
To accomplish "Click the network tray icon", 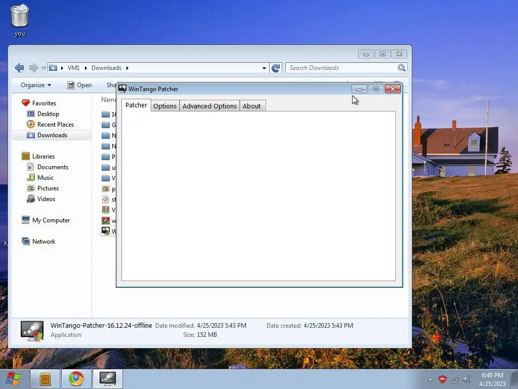I will [x=455, y=379].
